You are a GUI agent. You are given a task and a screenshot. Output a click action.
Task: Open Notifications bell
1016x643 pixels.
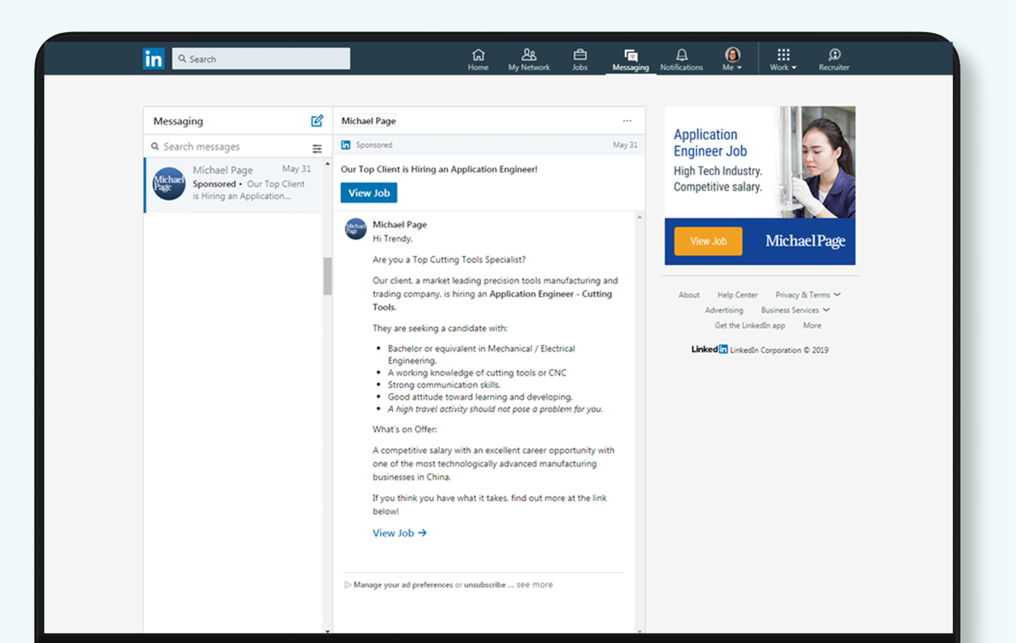click(681, 59)
